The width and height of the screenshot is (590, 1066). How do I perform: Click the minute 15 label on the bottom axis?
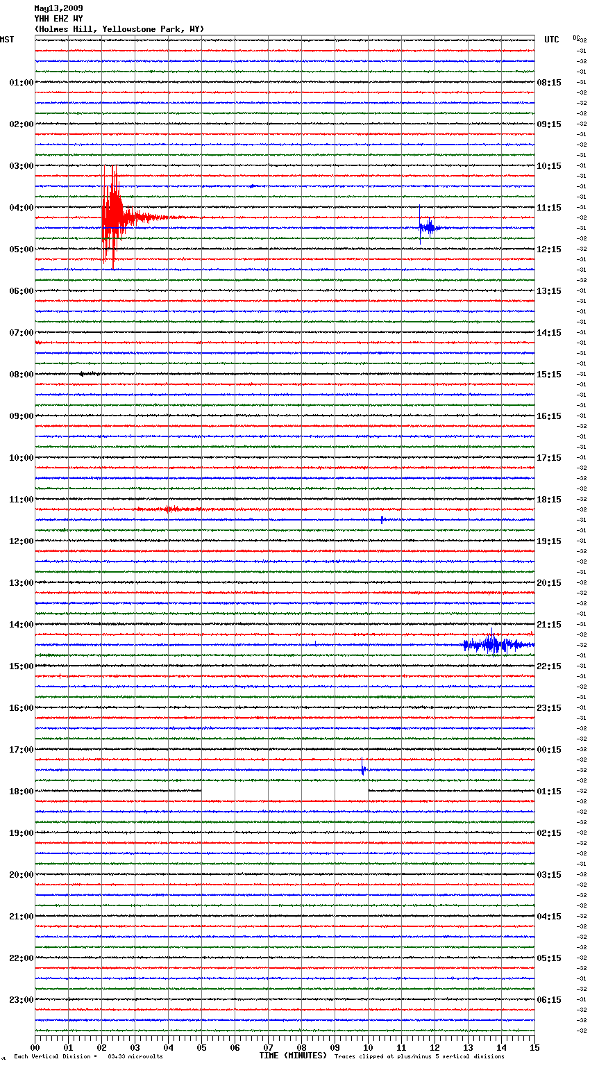[x=534, y=1047]
